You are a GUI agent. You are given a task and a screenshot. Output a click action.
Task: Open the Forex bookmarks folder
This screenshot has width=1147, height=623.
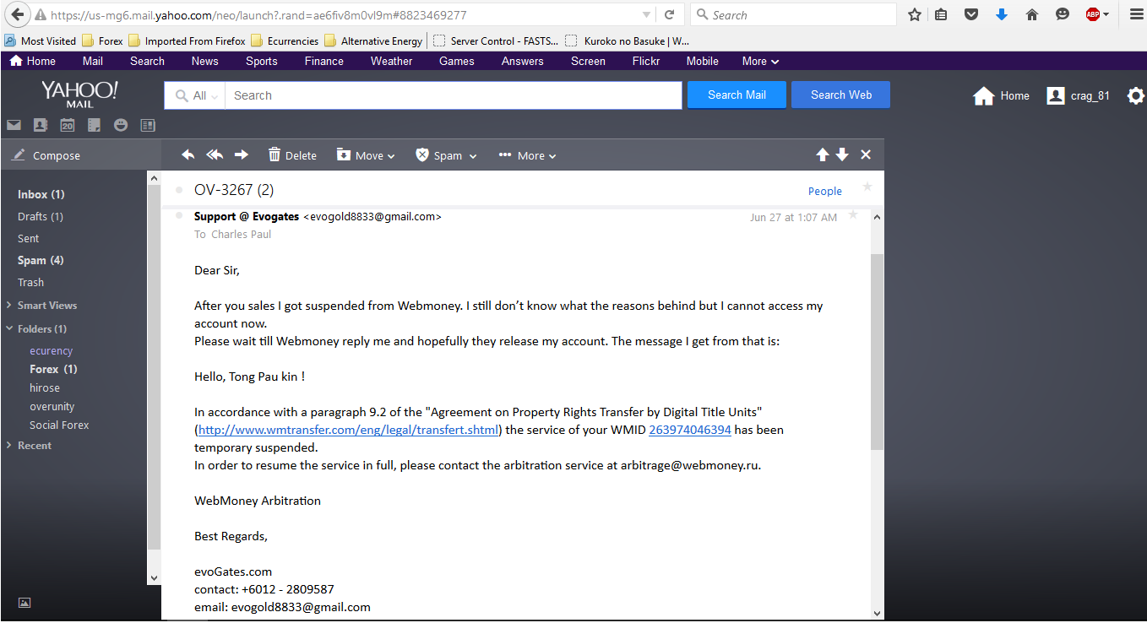pos(103,41)
